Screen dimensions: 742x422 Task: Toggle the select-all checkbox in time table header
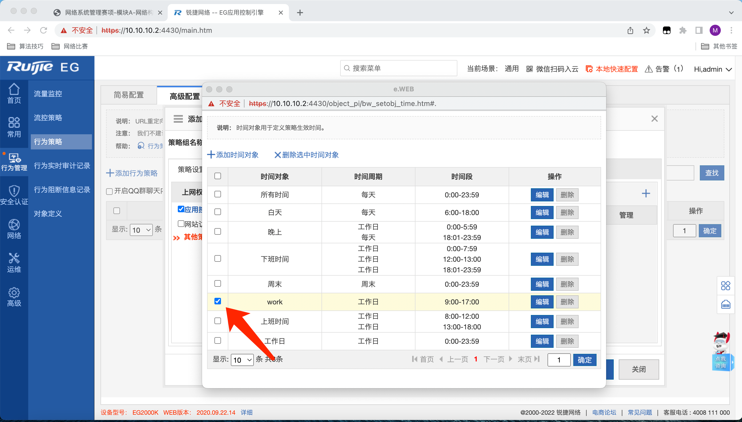tap(217, 176)
